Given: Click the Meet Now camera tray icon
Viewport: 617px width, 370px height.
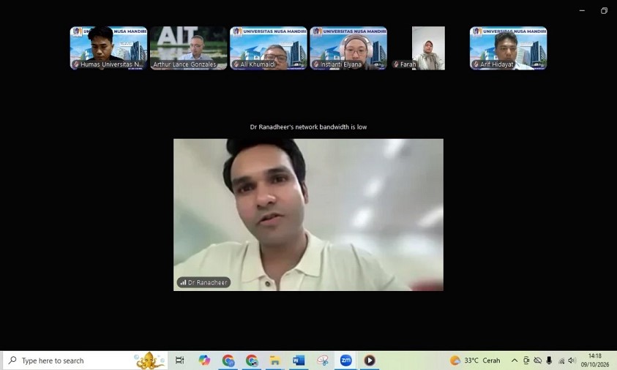Looking at the screenshot, I should (526, 360).
